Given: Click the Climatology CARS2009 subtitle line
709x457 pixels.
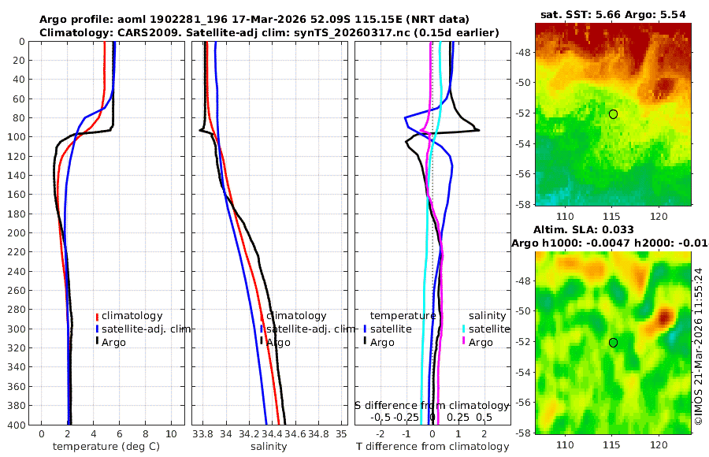Looking at the screenshot, I should point(269,32).
